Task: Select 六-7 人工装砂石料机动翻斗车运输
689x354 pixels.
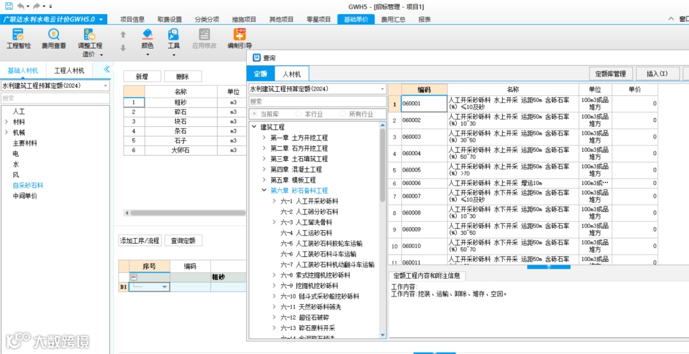Action: point(327,265)
